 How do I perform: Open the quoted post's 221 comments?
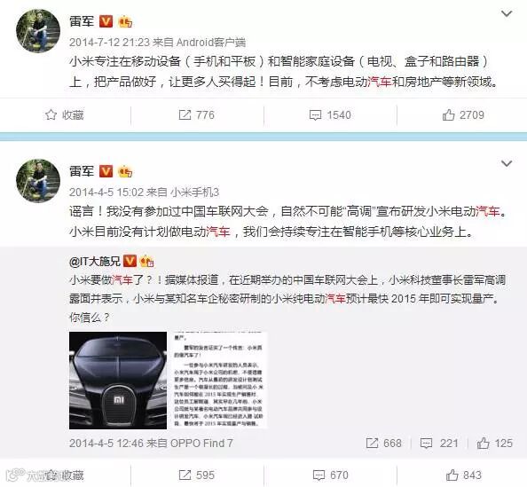(439, 443)
